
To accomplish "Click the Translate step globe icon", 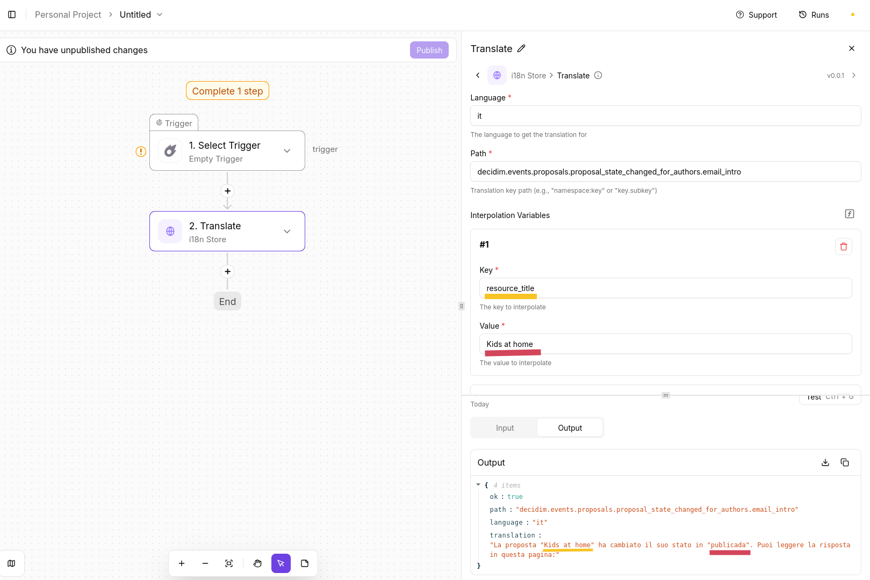I will click(x=170, y=231).
